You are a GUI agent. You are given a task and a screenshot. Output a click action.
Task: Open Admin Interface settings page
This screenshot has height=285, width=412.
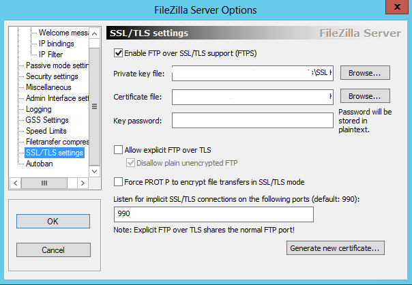tap(57, 98)
